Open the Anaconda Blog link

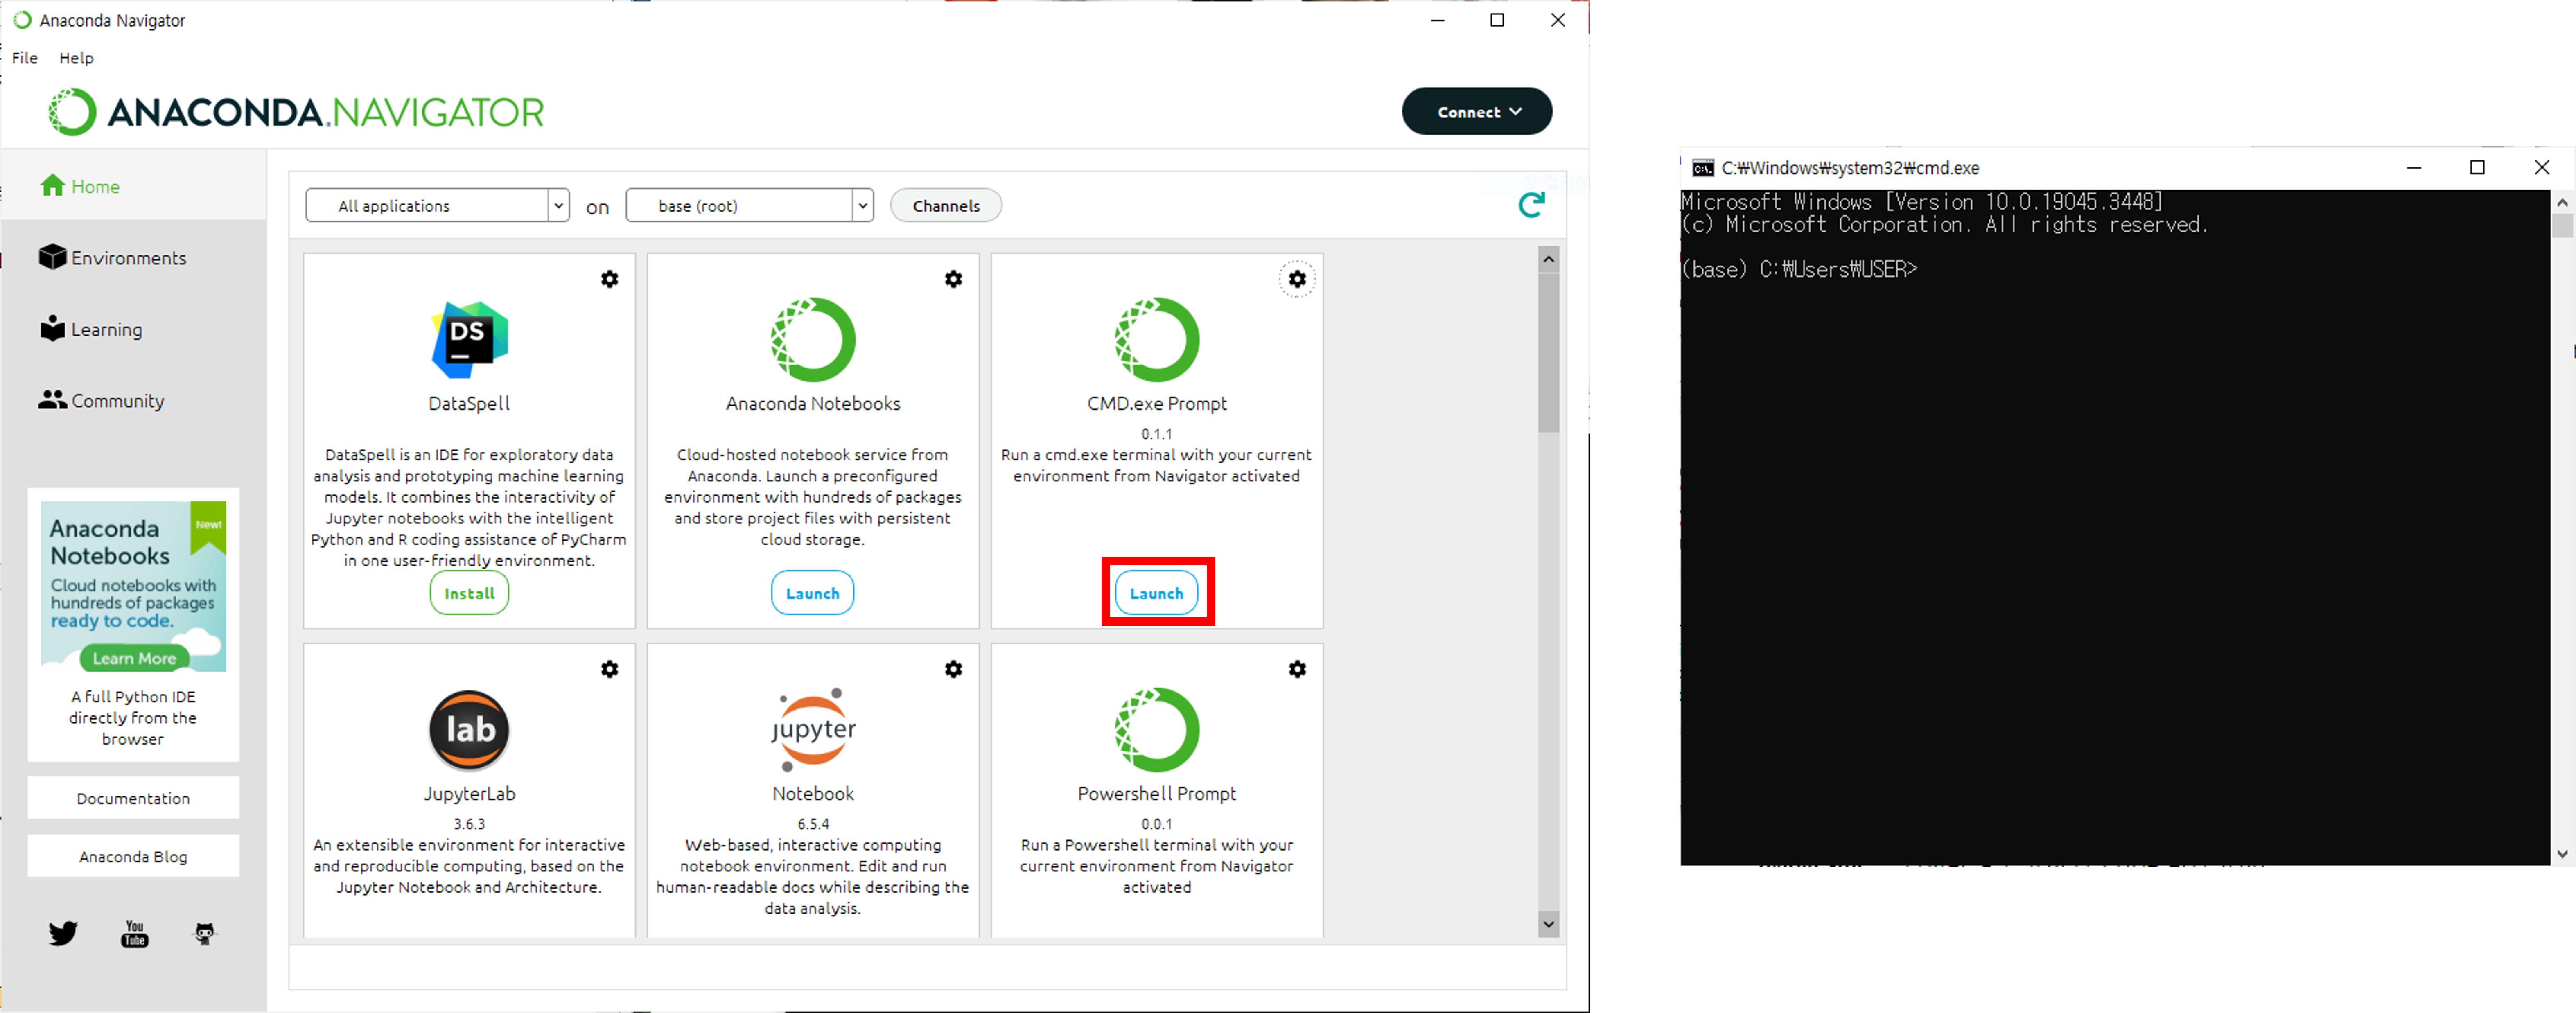[x=133, y=856]
